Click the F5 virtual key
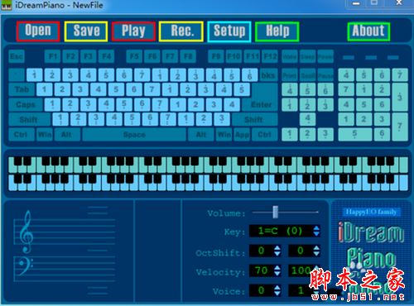Image resolution: width=414 pixels, height=306 pixels. [134, 57]
